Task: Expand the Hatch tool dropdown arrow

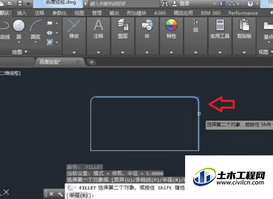Action: point(57,43)
